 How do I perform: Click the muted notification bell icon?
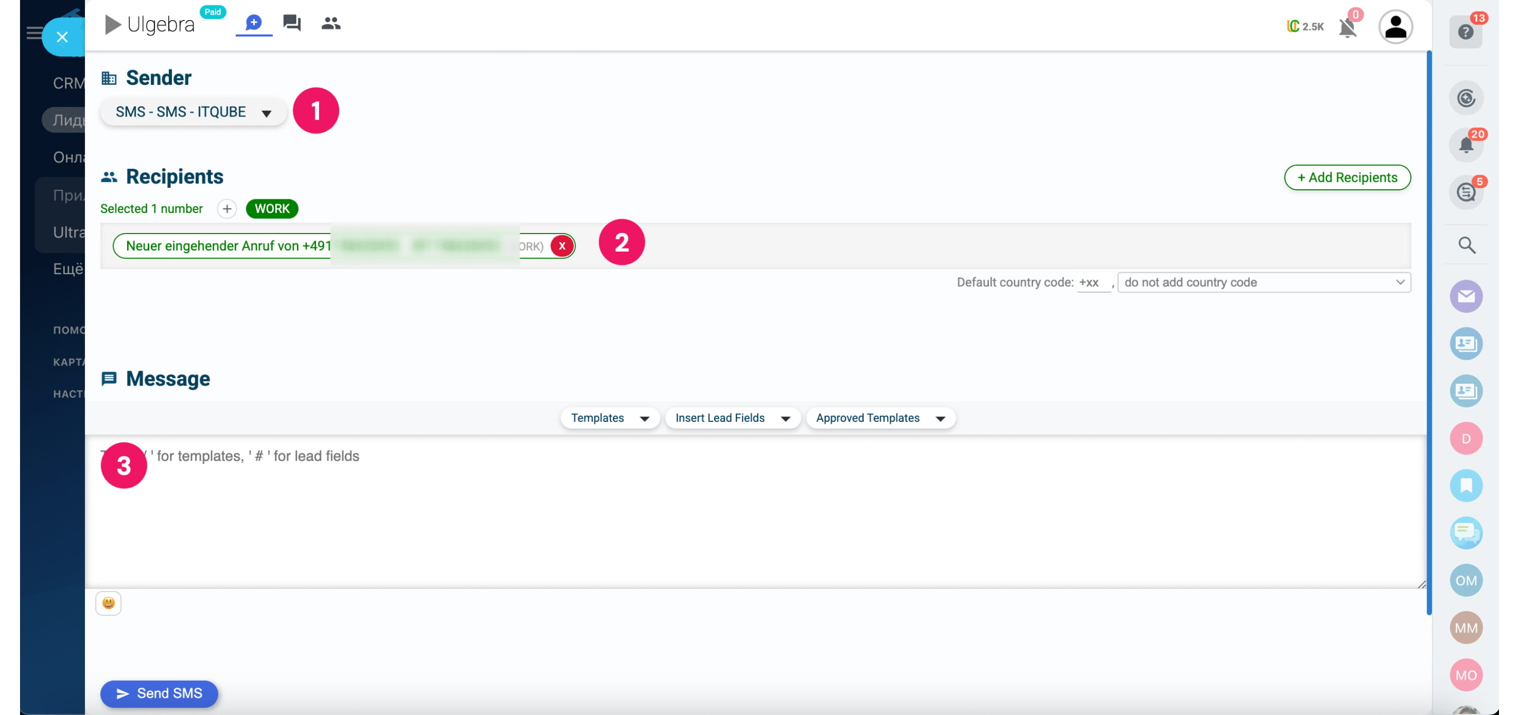pyautogui.click(x=1347, y=27)
